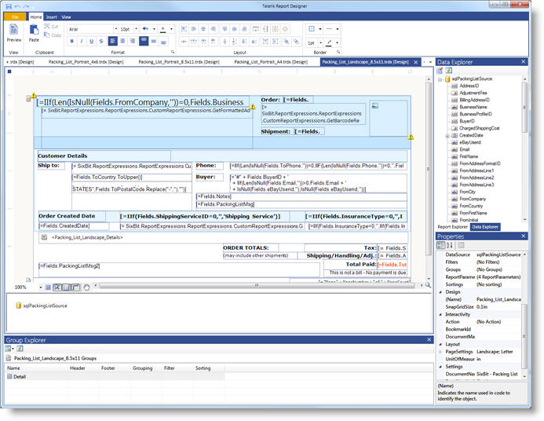Click the Alphabetical sort icon in Properties
The image size is (544, 421).
click(x=450, y=246)
